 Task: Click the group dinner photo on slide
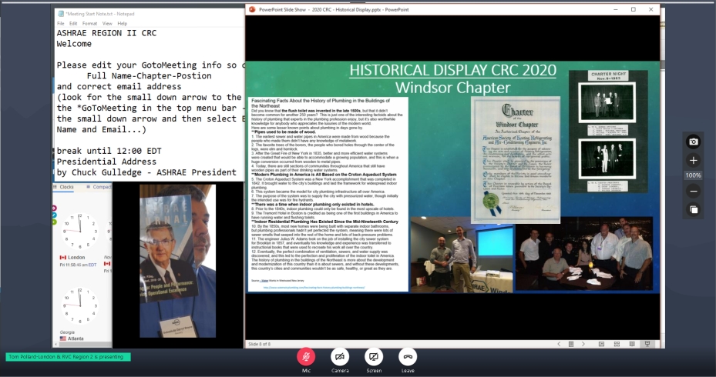(x=584, y=253)
